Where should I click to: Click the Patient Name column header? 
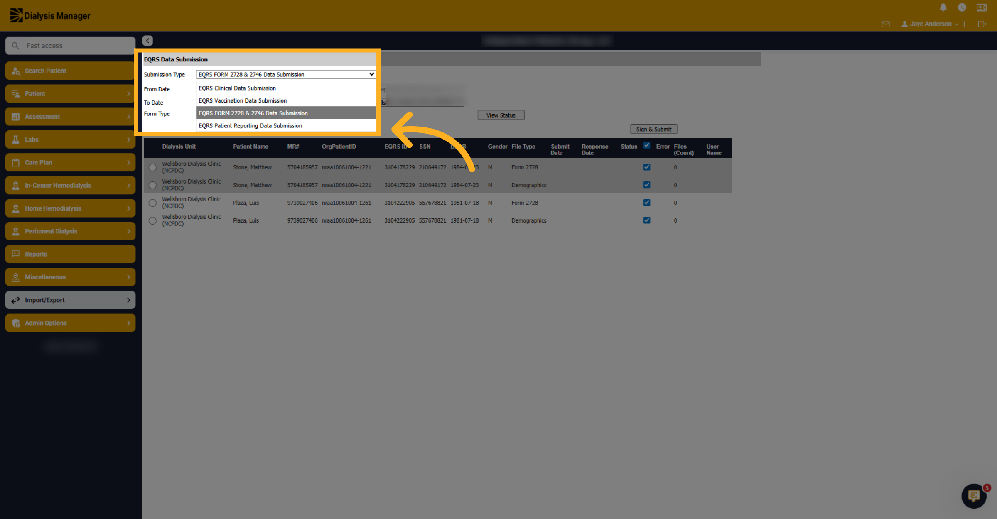(x=250, y=147)
